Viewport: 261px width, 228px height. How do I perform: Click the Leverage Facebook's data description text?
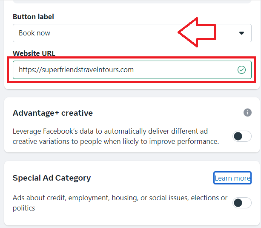point(116,136)
